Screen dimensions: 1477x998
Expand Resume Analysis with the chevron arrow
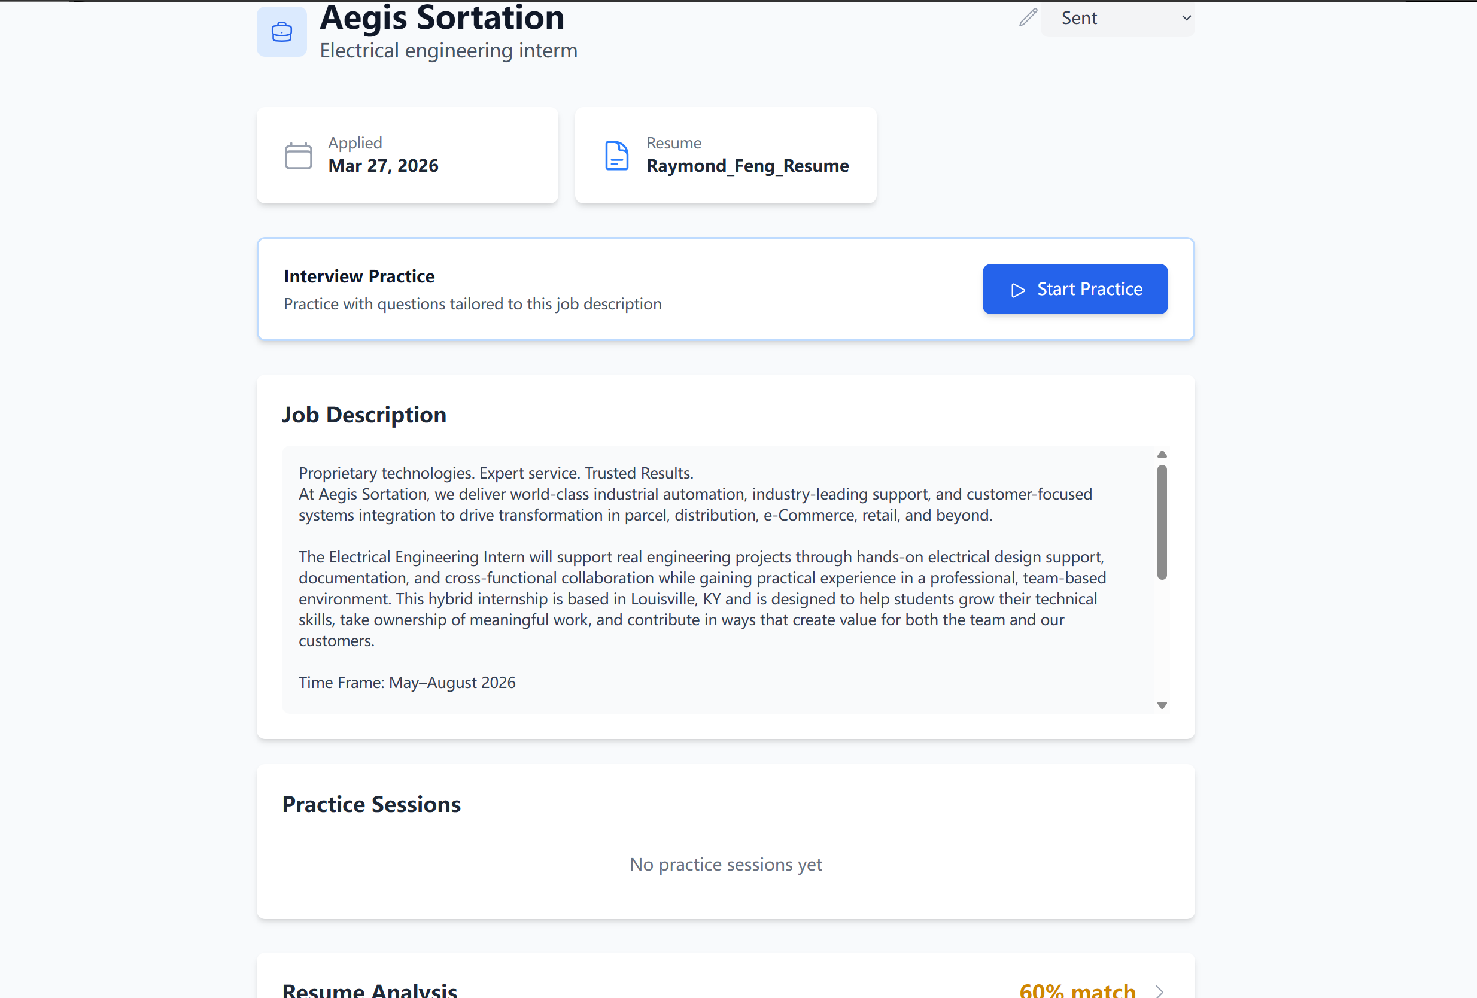click(x=1160, y=990)
